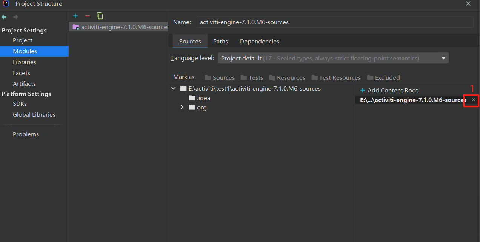This screenshot has height=242, width=480.
Task: Select the activiti-engine module in module list
Action: click(x=121, y=27)
